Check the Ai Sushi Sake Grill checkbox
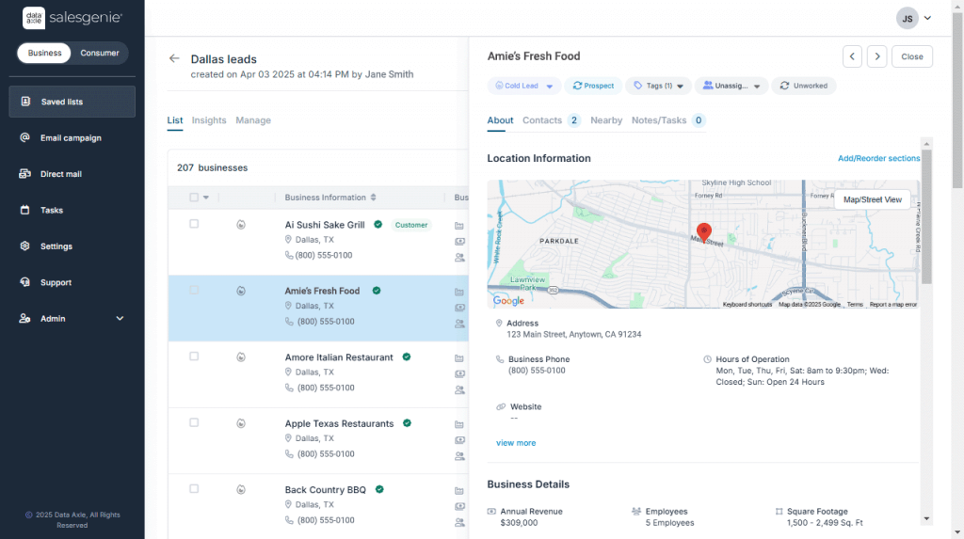The image size is (964, 539). tap(194, 224)
